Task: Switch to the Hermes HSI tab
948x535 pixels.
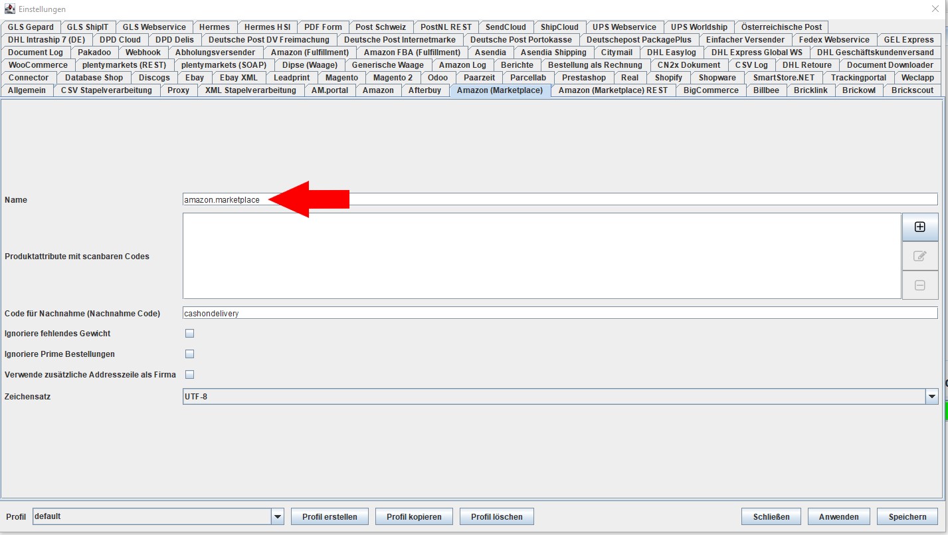Action: [267, 27]
